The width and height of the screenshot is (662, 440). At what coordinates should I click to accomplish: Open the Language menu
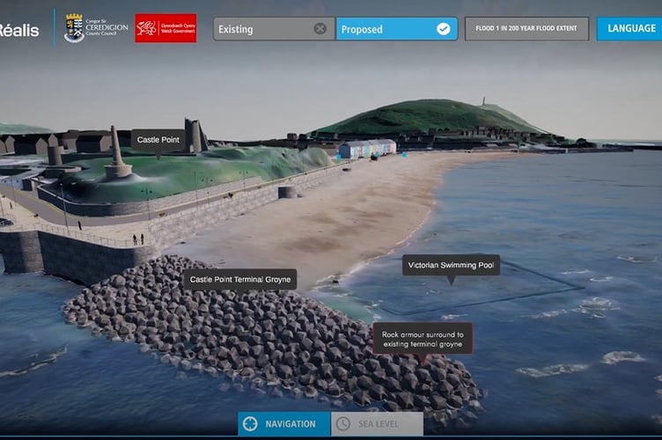coord(629,29)
